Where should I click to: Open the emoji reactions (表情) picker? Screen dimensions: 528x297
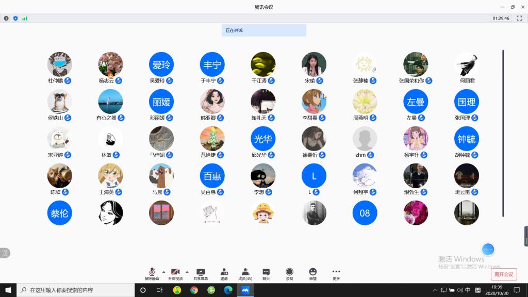312,273
